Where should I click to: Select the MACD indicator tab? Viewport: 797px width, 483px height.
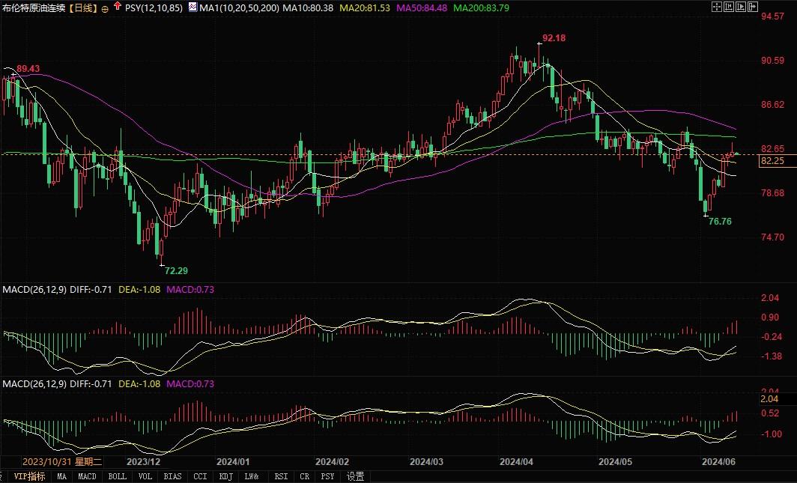[x=88, y=476]
